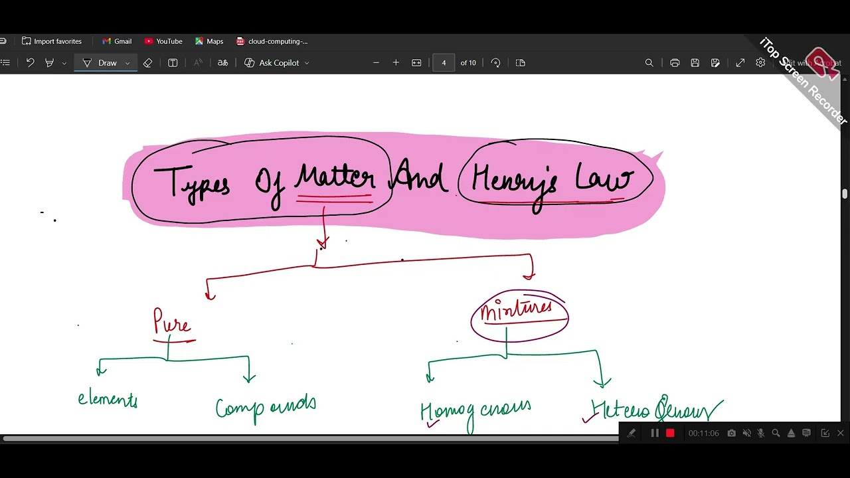This screenshot has height=478, width=850.
Task: Open the table of contents list icon
Action: click(x=5, y=62)
